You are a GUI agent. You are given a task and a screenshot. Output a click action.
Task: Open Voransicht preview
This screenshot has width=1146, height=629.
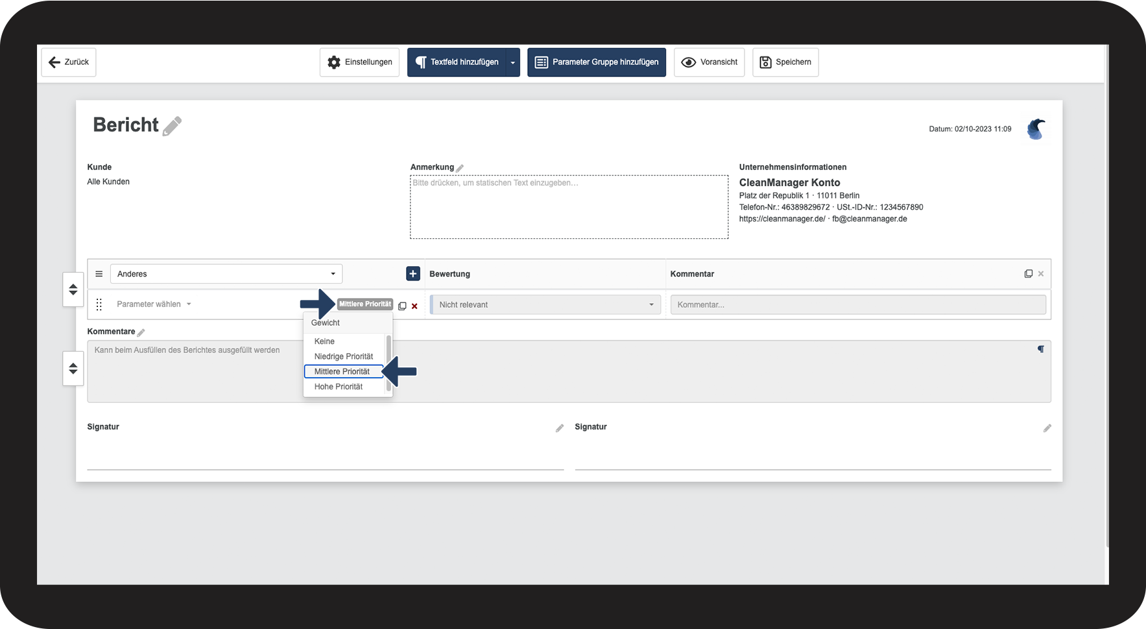pos(709,62)
